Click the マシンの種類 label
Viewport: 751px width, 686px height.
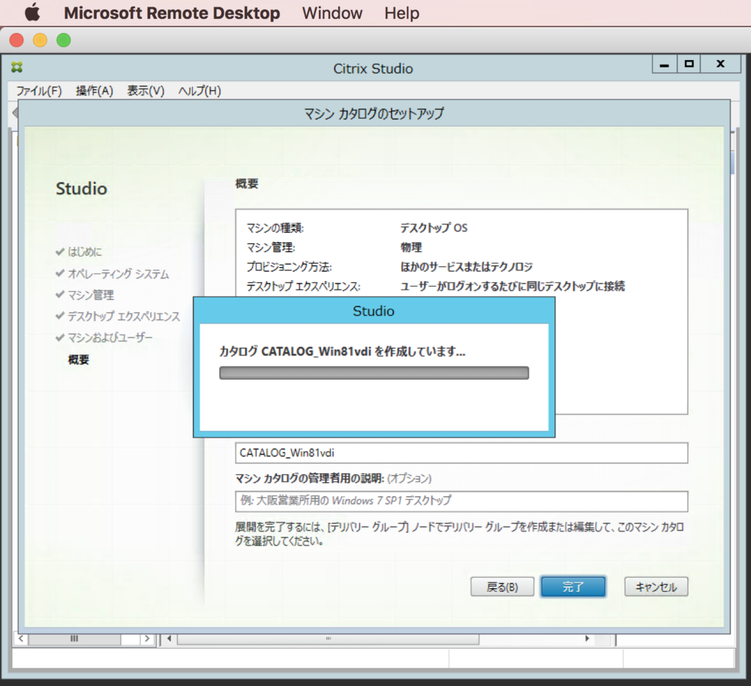275,228
